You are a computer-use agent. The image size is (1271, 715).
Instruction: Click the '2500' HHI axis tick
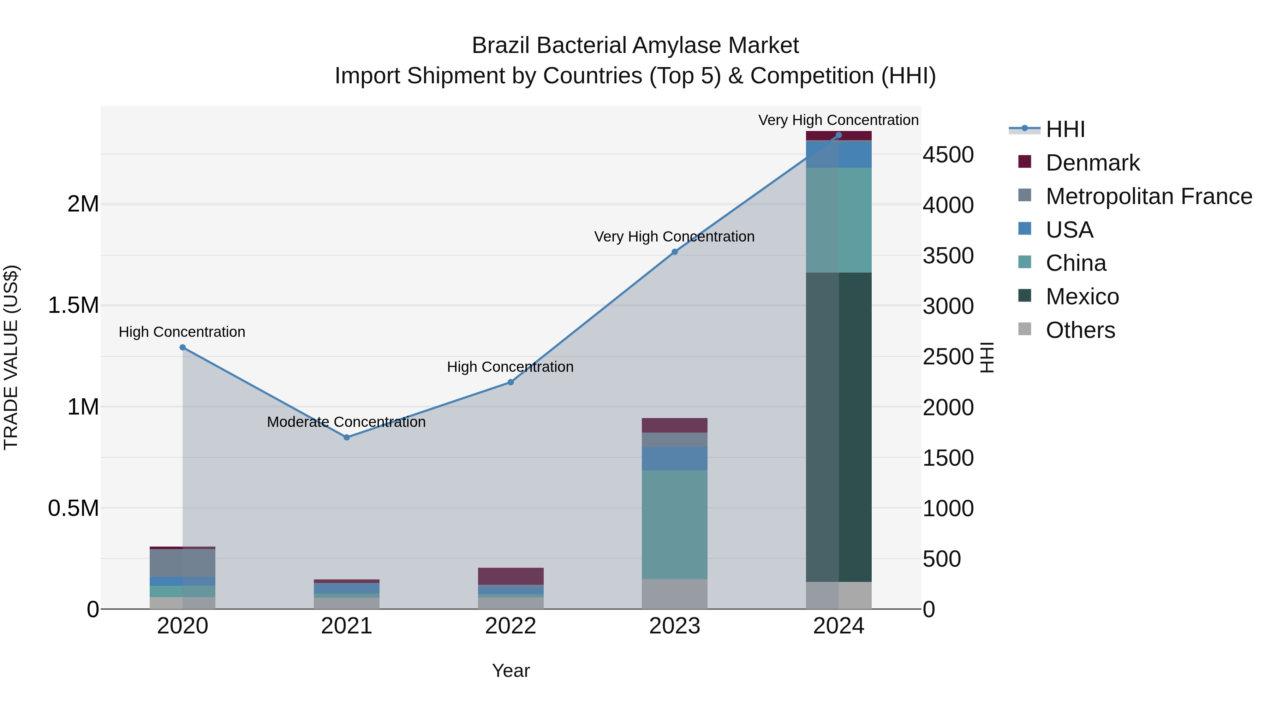pyautogui.click(x=948, y=357)
